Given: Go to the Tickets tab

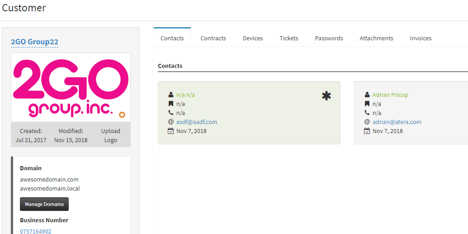Looking at the screenshot, I should pos(289,38).
